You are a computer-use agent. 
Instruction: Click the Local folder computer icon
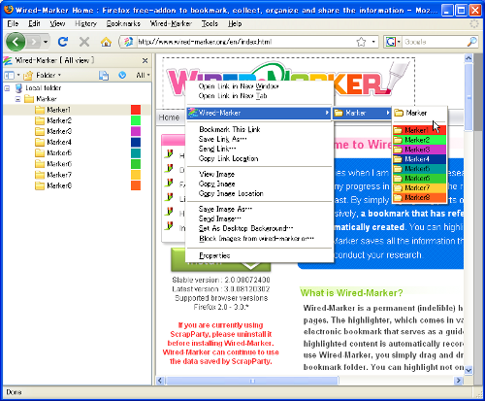[x=18, y=88]
